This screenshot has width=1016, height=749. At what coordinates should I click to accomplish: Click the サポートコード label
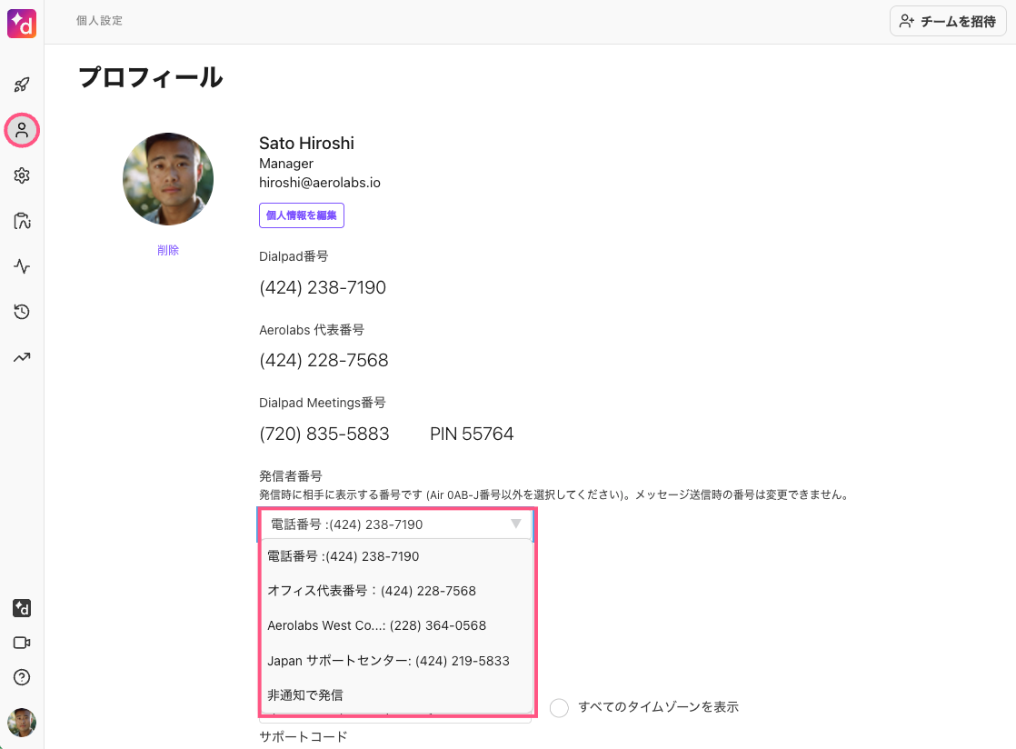tap(304, 736)
